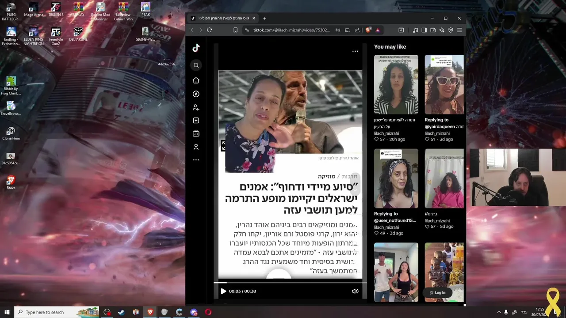The width and height of the screenshot is (566, 318).
Task: Open TikTok search from sidebar
Action: [196, 65]
